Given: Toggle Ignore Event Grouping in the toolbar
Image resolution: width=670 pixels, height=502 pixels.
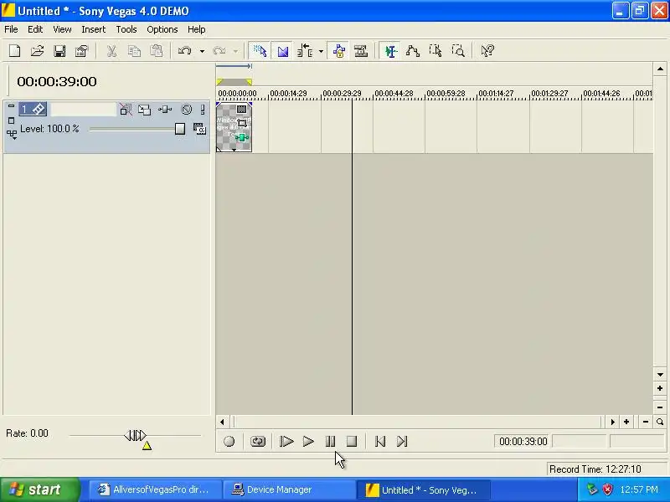Looking at the screenshot, I should [x=361, y=51].
